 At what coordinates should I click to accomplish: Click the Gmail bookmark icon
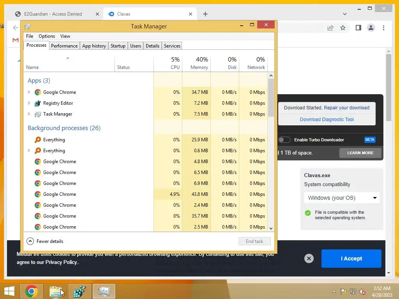point(16,40)
